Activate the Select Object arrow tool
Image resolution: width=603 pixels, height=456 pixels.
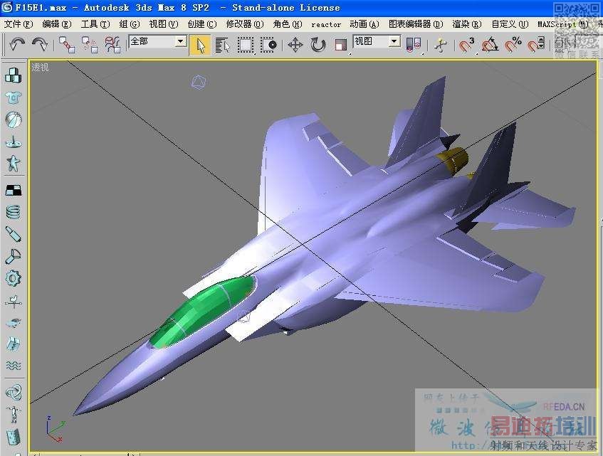200,45
